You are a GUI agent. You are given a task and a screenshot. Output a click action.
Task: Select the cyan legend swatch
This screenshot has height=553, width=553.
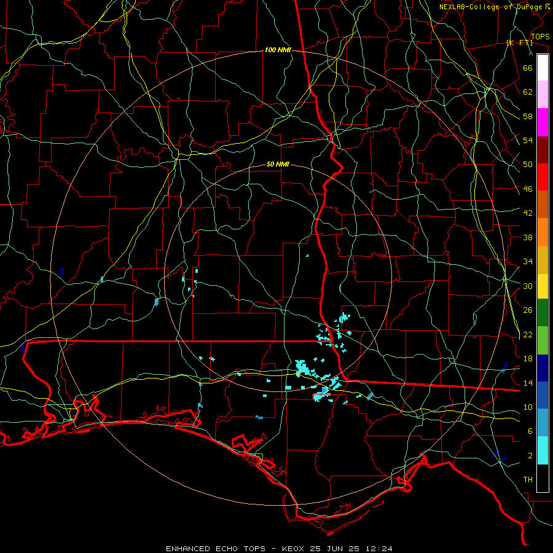click(543, 450)
